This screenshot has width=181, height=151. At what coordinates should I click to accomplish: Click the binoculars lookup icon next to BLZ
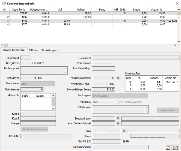click(124, 131)
